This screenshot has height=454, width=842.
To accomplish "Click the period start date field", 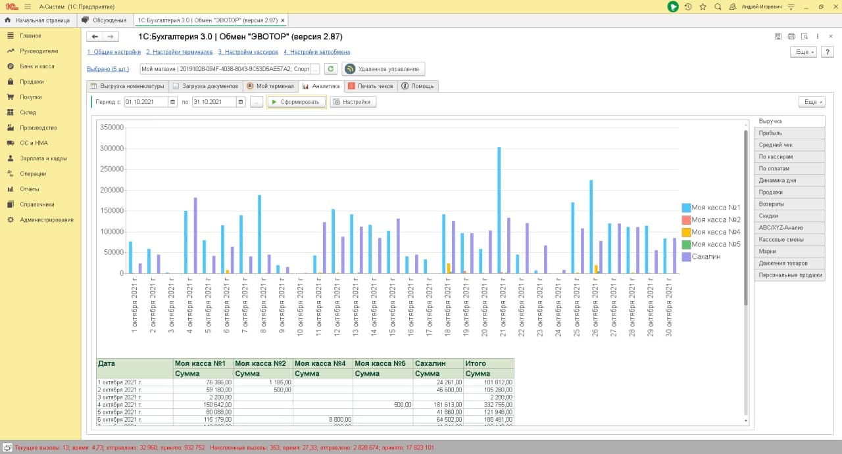I will click(146, 102).
